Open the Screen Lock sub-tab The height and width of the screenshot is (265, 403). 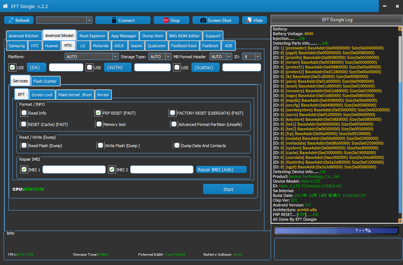coord(42,95)
